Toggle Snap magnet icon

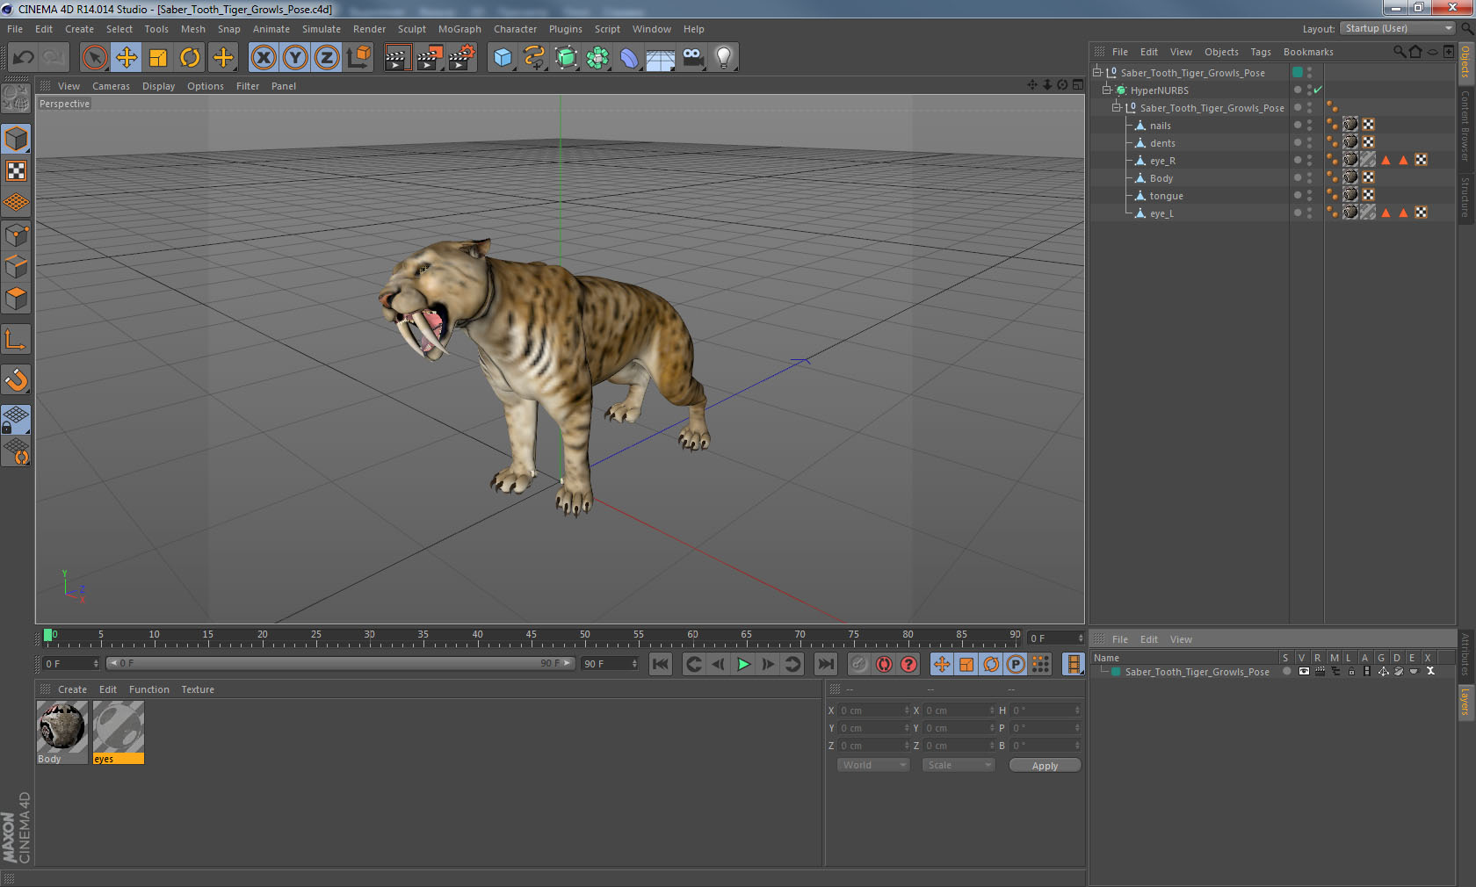(x=17, y=379)
